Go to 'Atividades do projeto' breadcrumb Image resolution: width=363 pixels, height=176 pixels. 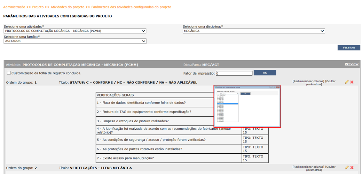68,7
